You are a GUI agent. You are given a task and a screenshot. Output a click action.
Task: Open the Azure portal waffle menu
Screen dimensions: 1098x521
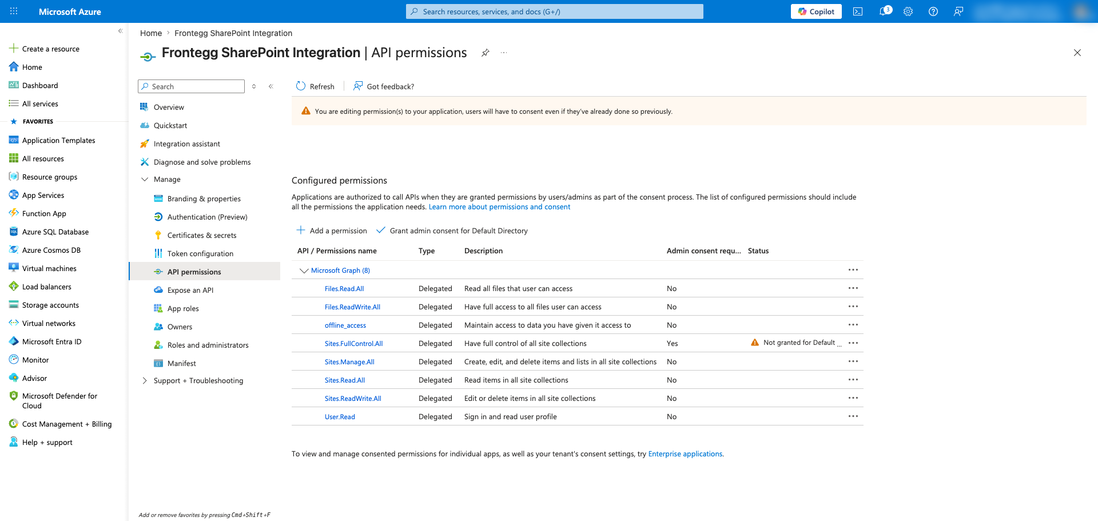pos(14,11)
